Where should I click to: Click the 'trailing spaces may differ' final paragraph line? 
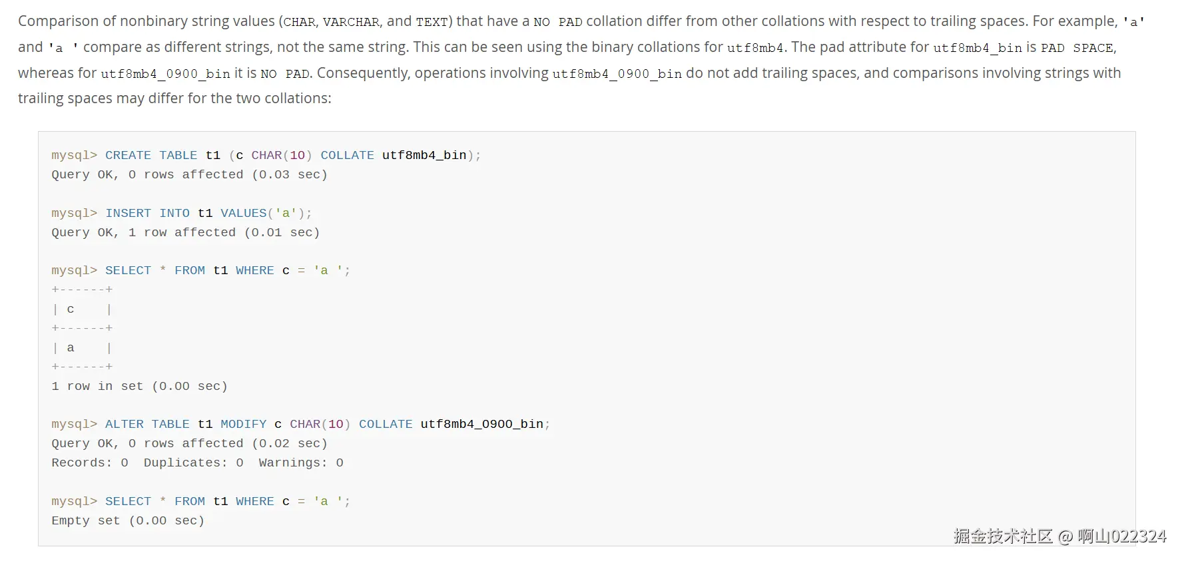point(174,98)
